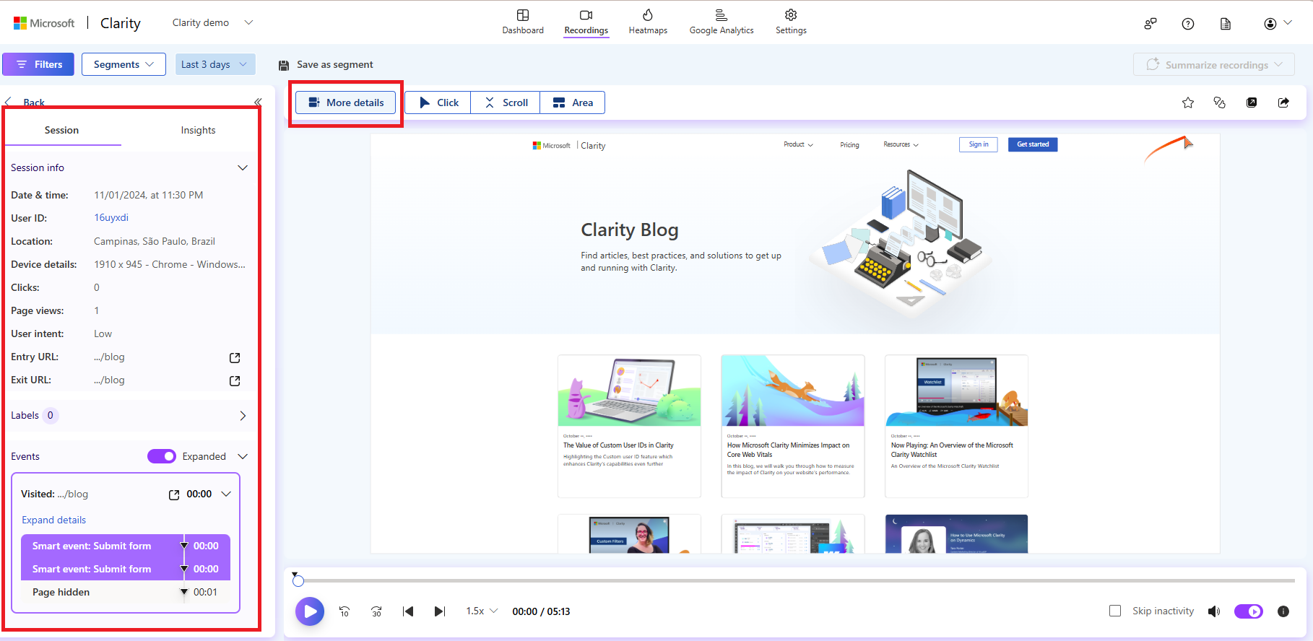The width and height of the screenshot is (1313, 641).
Task: Open the help question mark icon
Action: tap(1188, 24)
